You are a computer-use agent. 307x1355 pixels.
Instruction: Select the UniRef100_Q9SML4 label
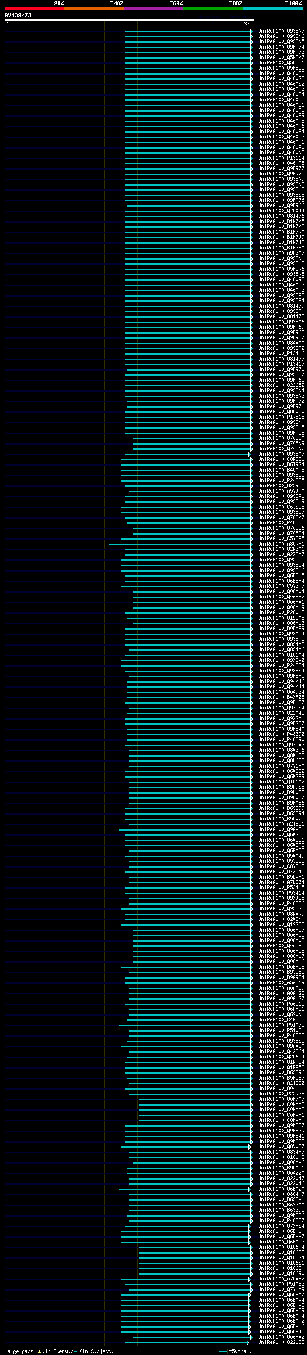click(281, 634)
